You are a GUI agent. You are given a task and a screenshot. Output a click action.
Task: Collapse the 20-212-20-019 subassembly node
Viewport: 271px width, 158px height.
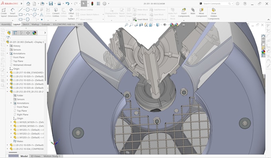coord(8,91)
